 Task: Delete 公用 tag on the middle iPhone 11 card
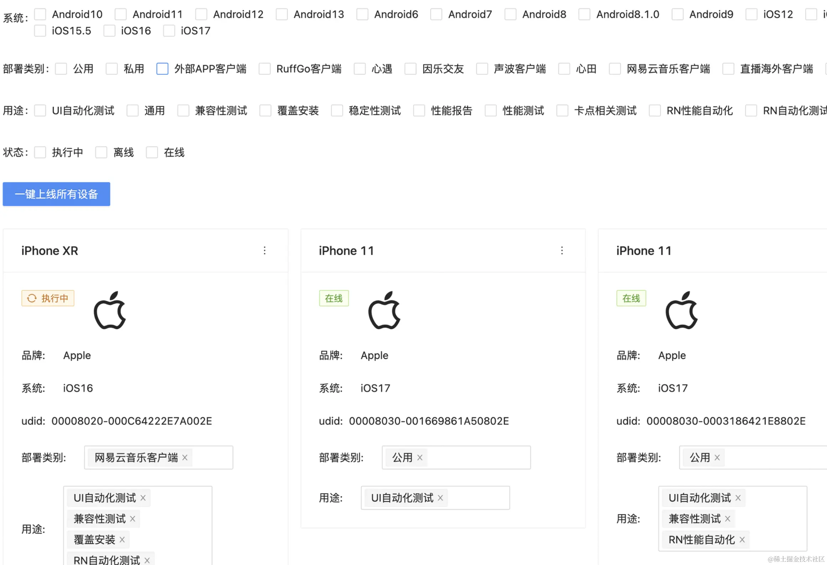[420, 457]
